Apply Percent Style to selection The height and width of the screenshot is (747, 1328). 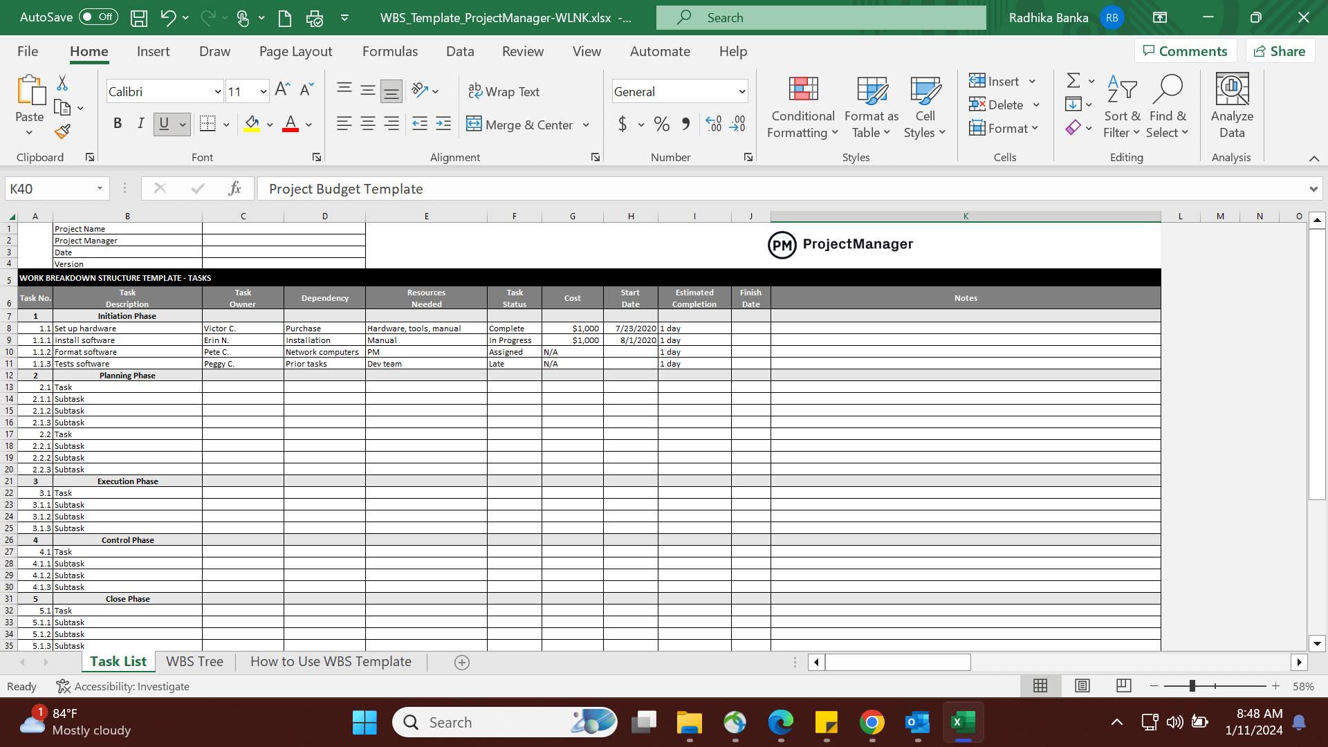(x=661, y=124)
